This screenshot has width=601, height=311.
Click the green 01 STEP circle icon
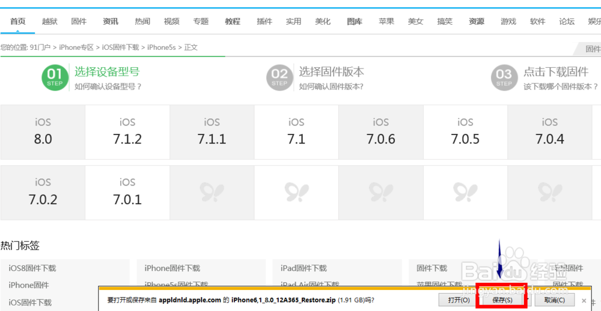55,78
